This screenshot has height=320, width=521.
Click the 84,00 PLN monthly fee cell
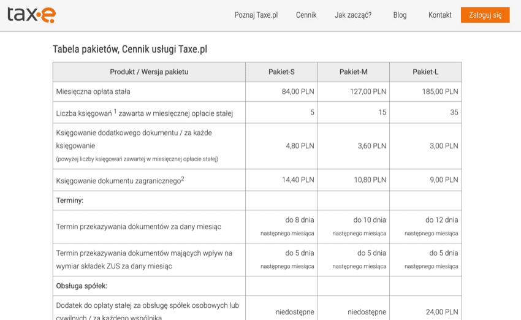coord(298,92)
